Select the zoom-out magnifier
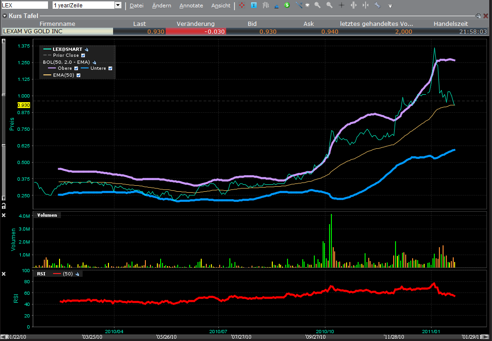Image resolution: width=492 pixels, height=341 pixels. (329, 5)
